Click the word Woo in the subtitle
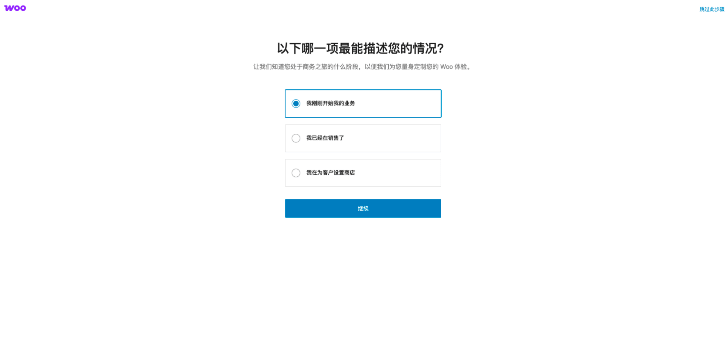Viewport: 727px width, 361px height. pyautogui.click(x=446, y=67)
